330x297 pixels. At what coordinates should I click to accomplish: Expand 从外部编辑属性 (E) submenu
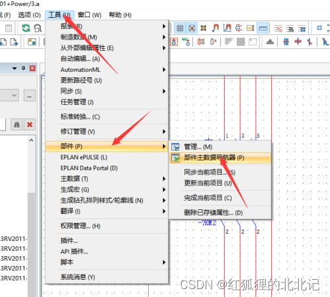[x=107, y=48]
